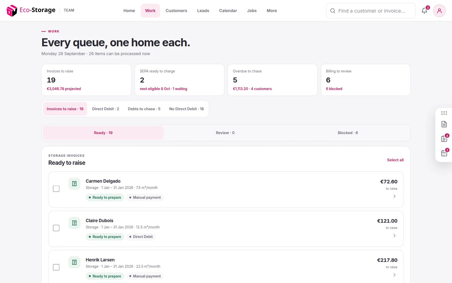
Task: Open the Jobs nav item
Action: point(252,11)
